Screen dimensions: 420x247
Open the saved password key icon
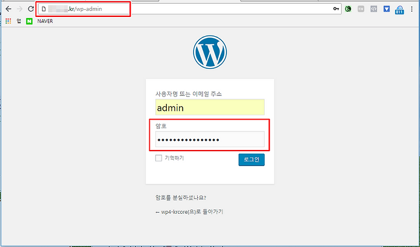336,9
